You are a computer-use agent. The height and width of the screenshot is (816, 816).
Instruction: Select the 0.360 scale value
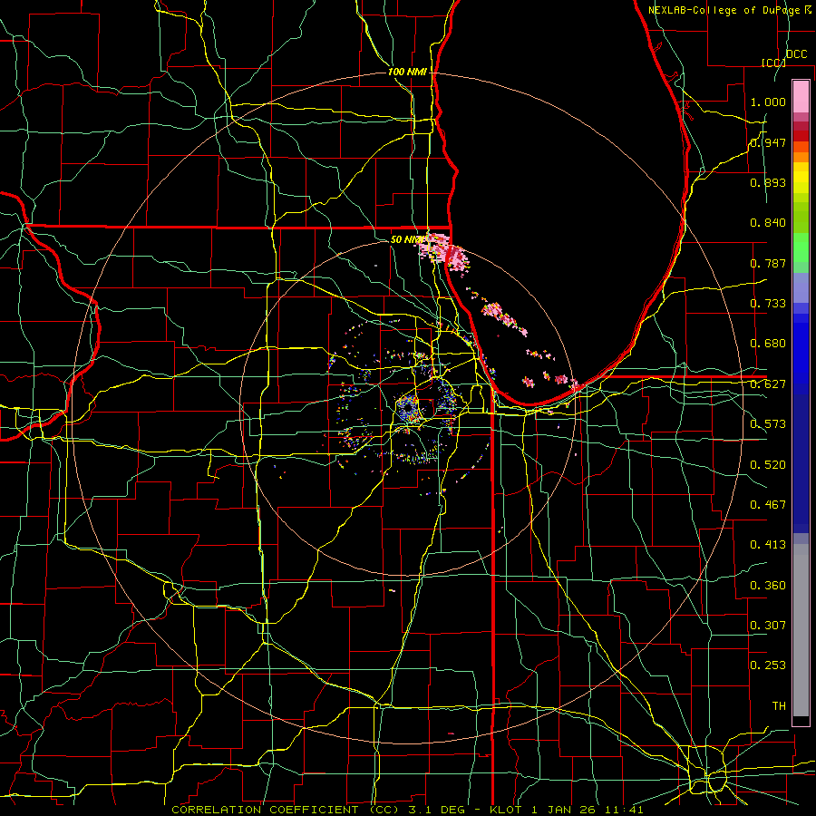coord(768,586)
